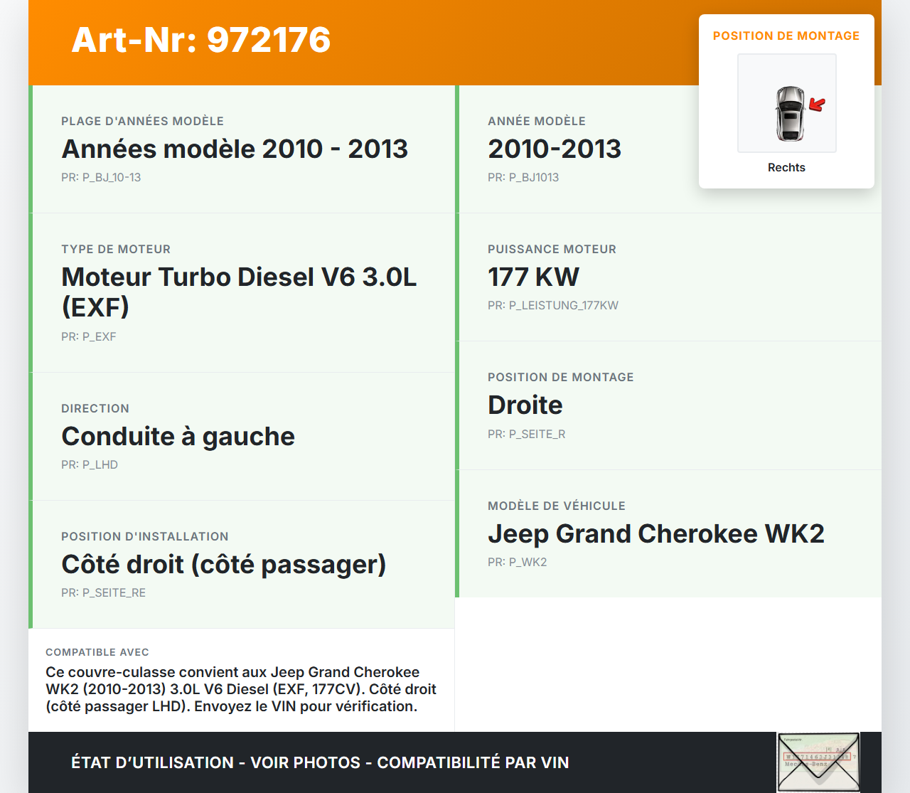Viewport: 910px width, 793px height.
Task: Expand the PUISSANCE MOTEUR panel
Action: coord(533,277)
